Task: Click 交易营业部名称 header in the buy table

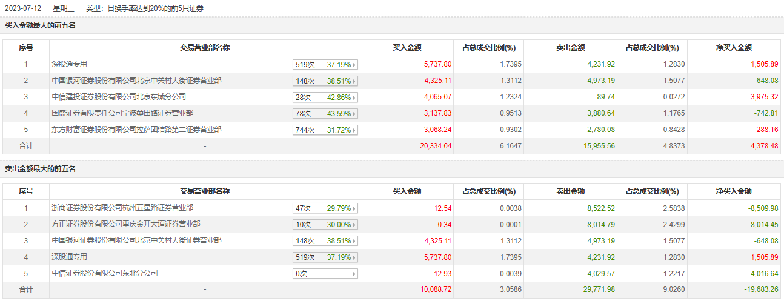Action: (205, 48)
